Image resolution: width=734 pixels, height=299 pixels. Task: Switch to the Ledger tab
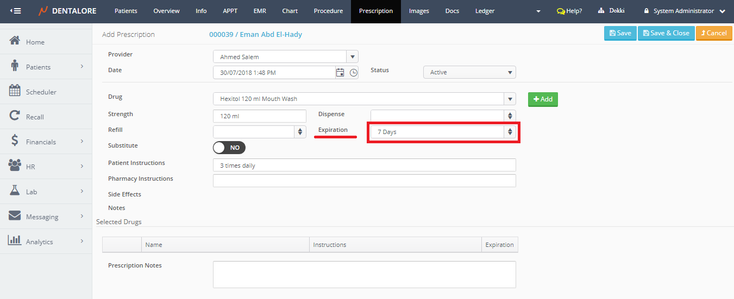[485, 11]
